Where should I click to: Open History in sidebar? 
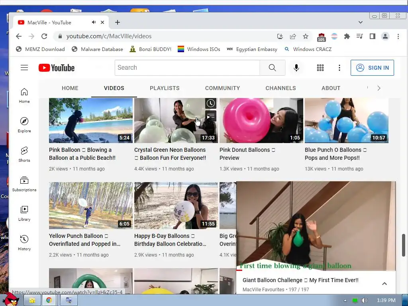[x=24, y=243]
